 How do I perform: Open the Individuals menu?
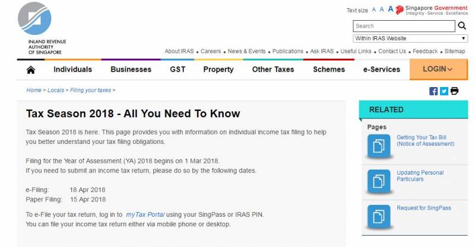pyautogui.click(x=72, y=69)
